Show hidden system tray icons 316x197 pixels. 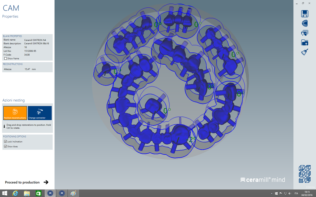[272, 193]
